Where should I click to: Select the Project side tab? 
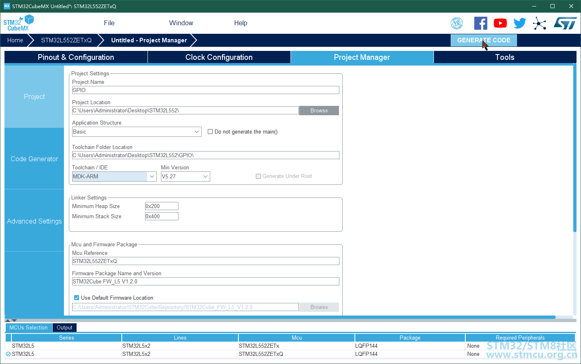[x=34, y=97]
